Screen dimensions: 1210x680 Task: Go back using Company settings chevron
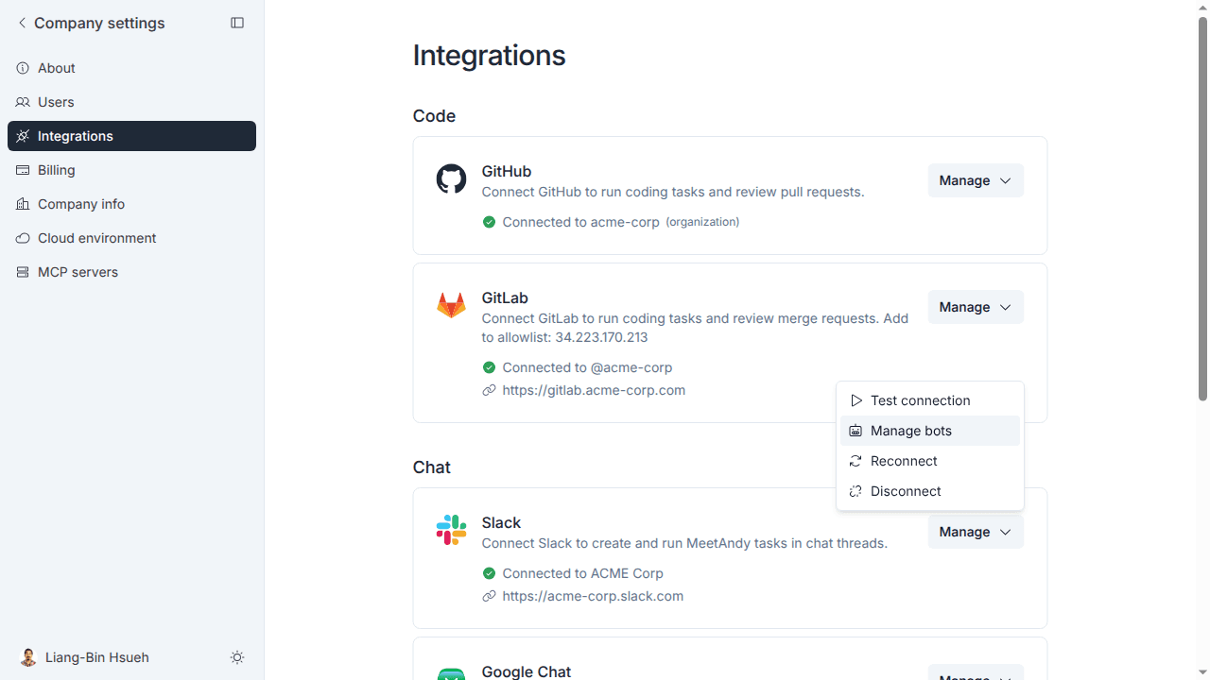(x=22, y=23)
